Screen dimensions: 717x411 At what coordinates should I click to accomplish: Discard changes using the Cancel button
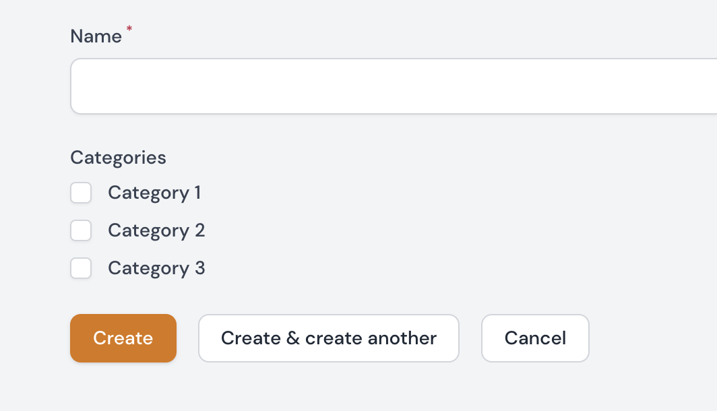coord(535,338)
